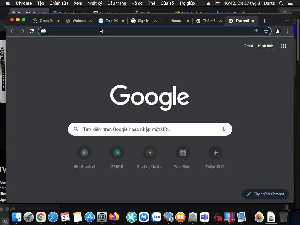Share this page from address bar
Screen dimensions: 300x225
click(257, 31)
